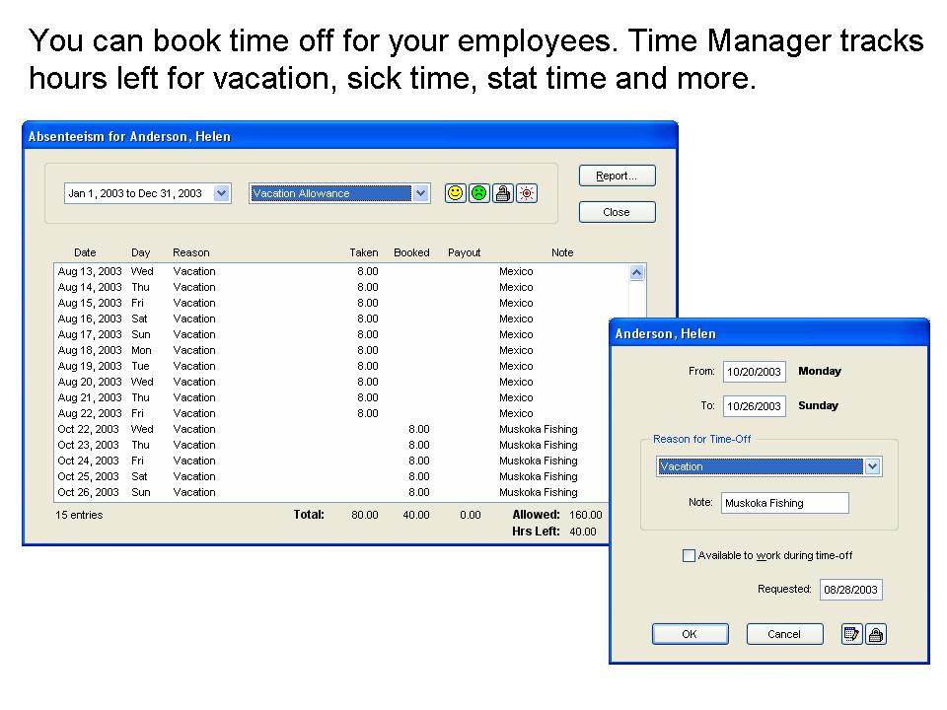
Task: Select the Aug 18, 2003 row
Action: [x=331, y=350]
